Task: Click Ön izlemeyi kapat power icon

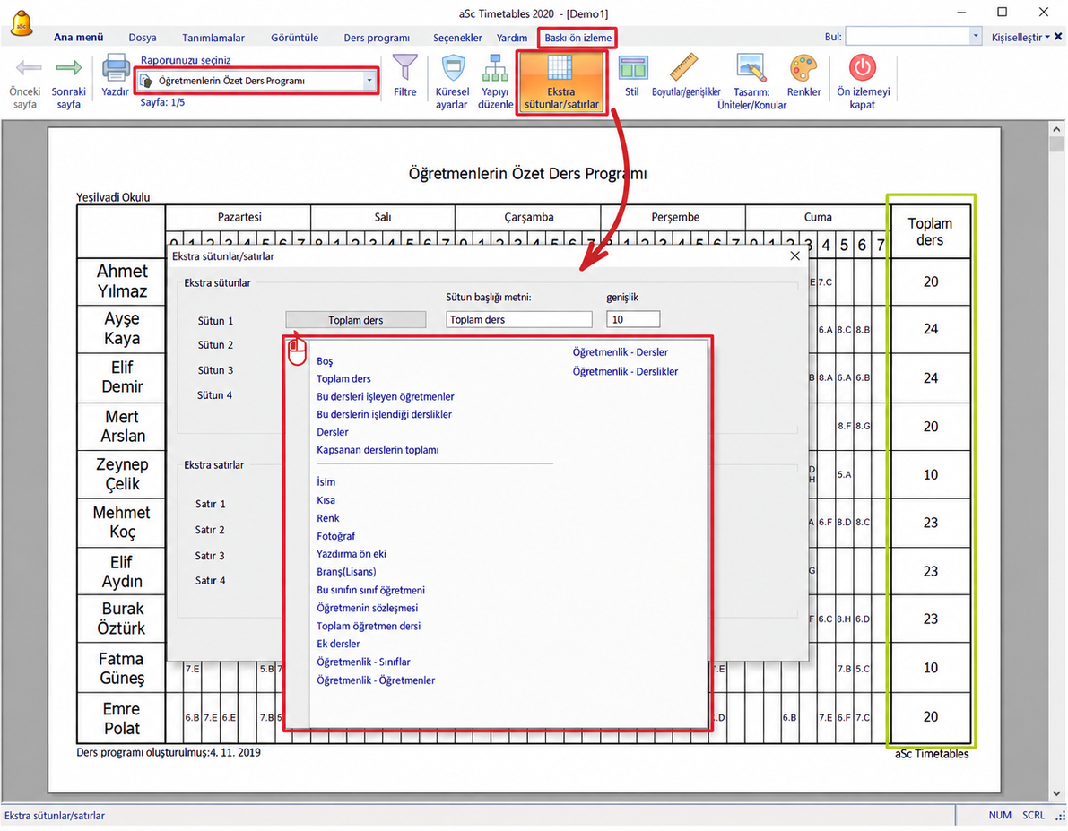Action: pyautogui.click(x=863, y=67)
